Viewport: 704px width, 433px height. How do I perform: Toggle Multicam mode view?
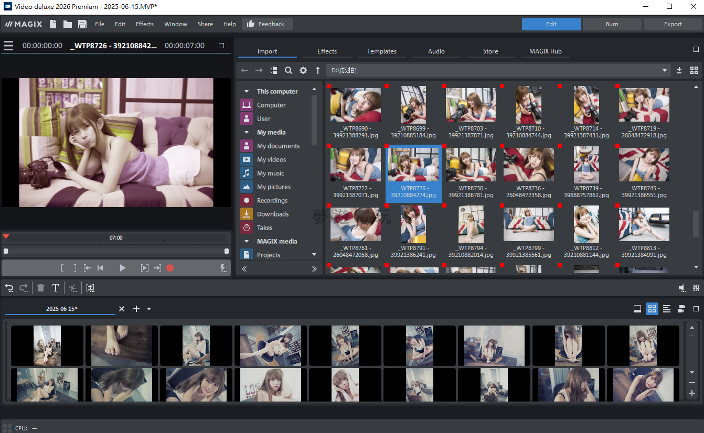681,309
